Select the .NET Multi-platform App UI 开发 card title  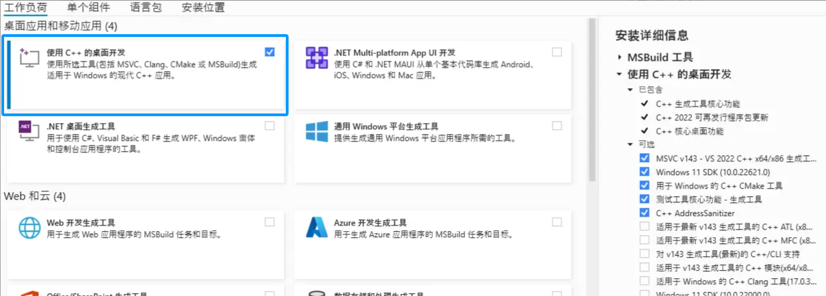[x=395, y=53]
